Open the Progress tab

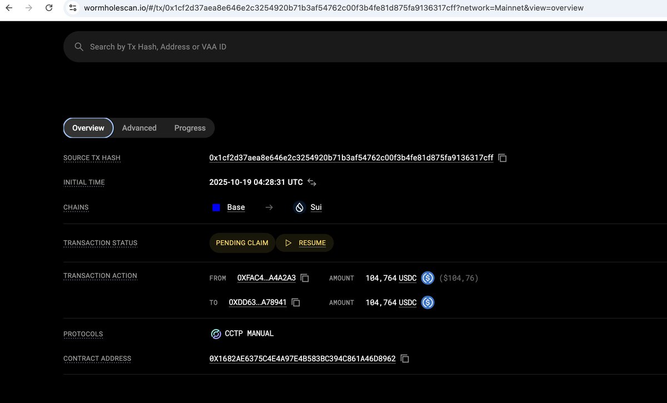190,128
